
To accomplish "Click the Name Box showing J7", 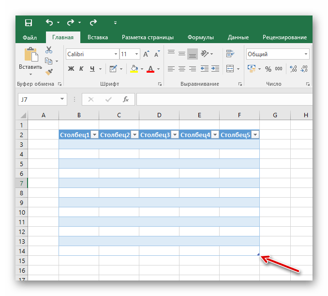I will pos(43,99).
